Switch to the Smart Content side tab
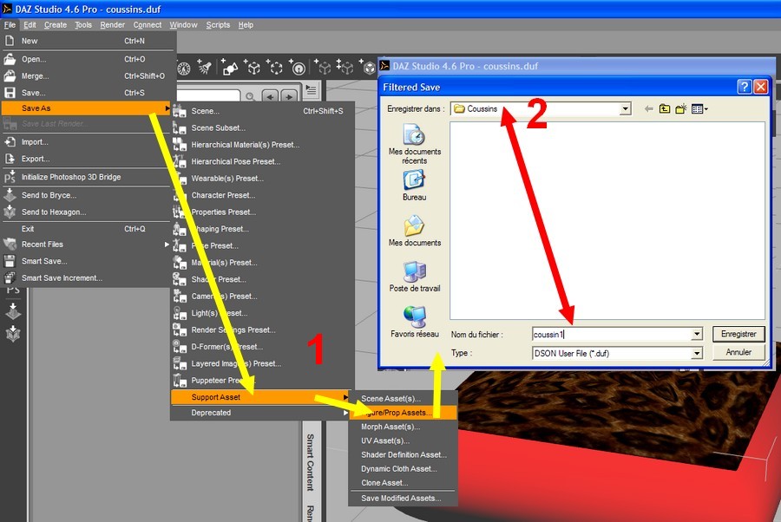Viewport: 781px width, 522px height. click(310, 462)
